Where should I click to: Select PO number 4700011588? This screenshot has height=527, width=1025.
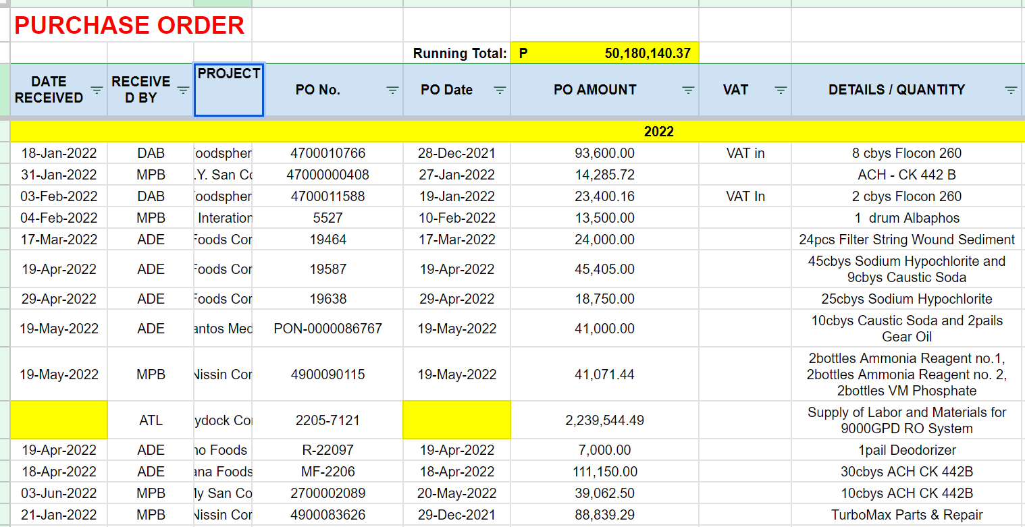click(327, 196)
